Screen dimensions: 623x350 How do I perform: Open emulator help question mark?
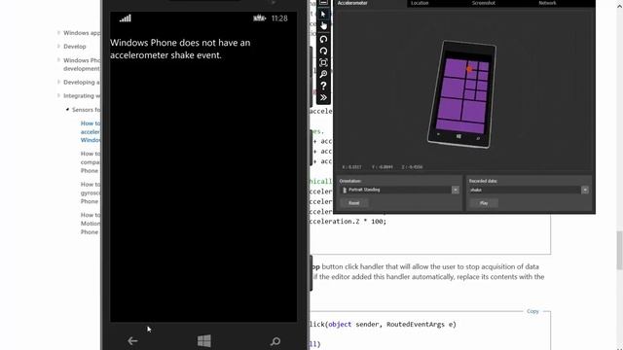(323, 86)
